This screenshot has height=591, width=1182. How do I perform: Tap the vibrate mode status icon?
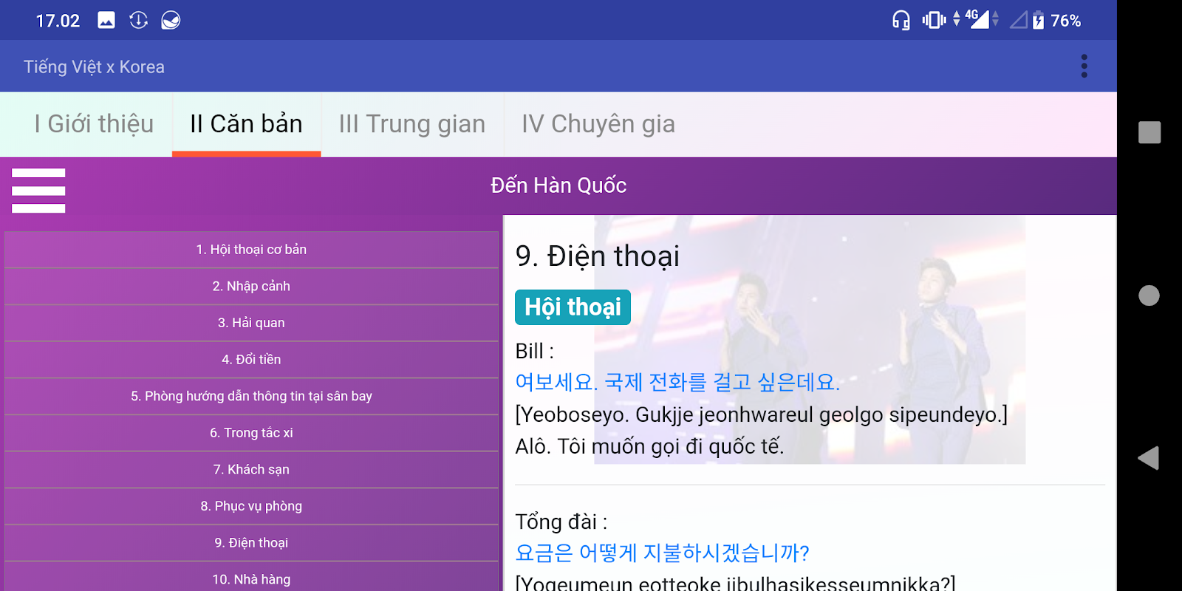pyautogui.click(x=934, y=20)
